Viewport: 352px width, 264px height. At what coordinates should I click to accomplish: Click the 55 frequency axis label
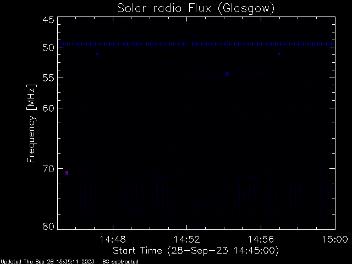(x=48, y=78)
